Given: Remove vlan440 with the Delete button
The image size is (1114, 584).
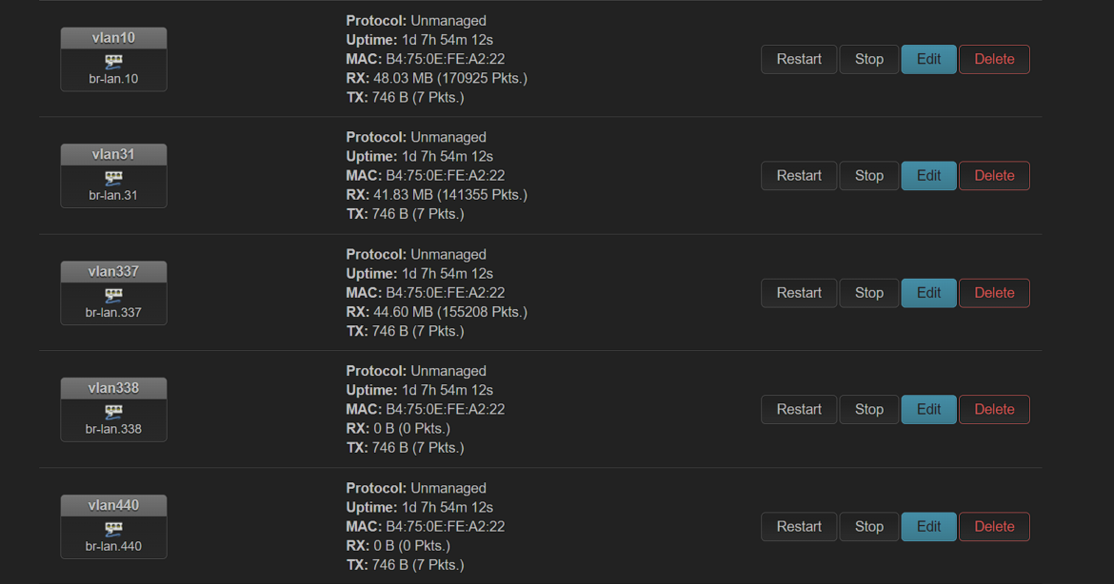Looking at the screenshot, I should pos(994,527).
